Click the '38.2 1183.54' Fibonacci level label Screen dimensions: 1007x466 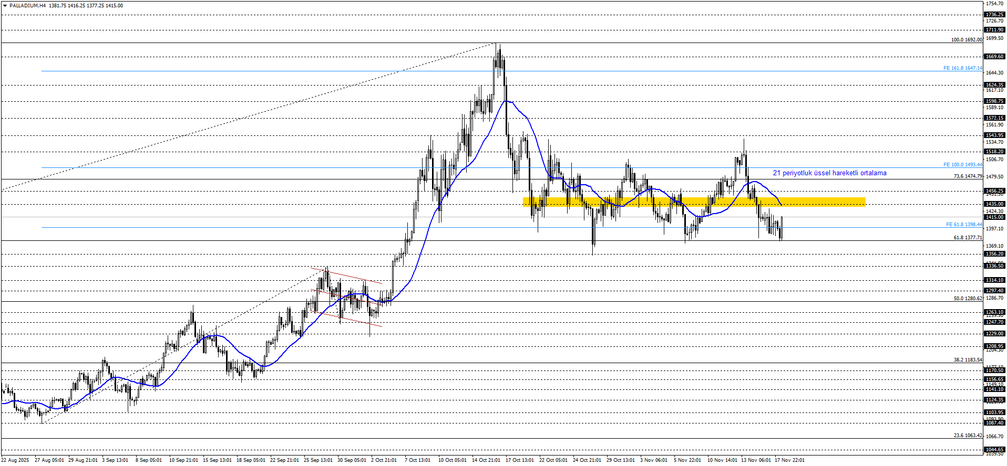click(x=968, y=360)
